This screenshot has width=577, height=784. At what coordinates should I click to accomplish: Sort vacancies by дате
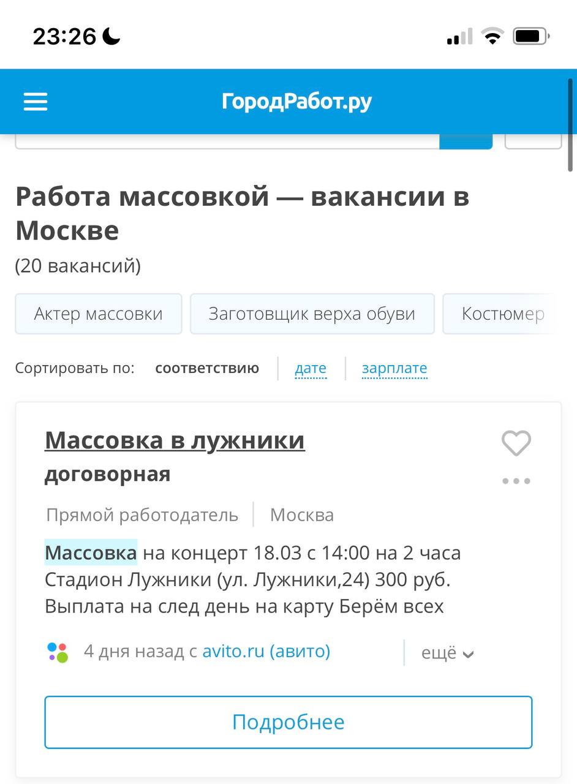click(x=311, y=368)
